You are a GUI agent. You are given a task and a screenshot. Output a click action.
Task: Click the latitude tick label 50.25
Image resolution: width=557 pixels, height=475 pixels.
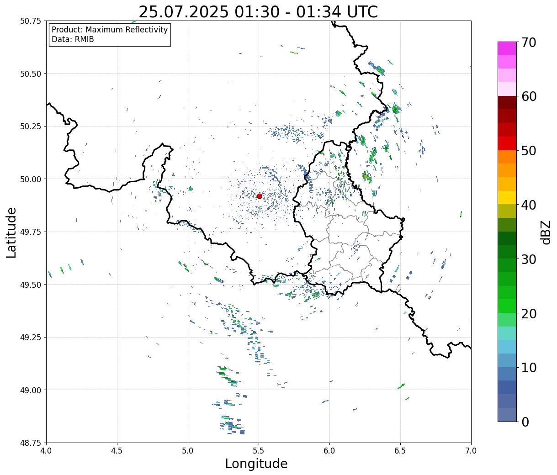(x=31, y=127)
